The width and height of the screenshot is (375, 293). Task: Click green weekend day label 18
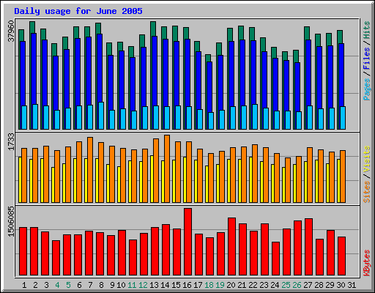(x=209, y=285)
